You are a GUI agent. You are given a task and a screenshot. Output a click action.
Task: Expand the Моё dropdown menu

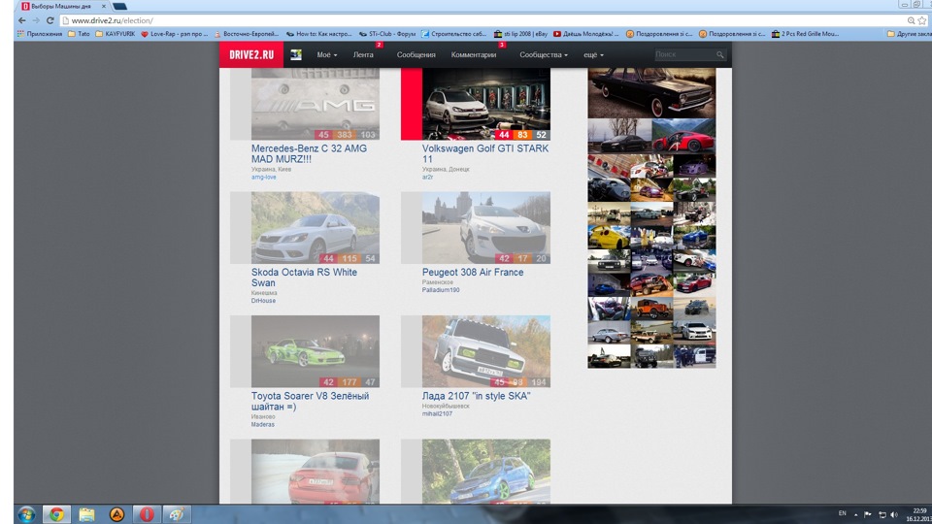(326, 54)
